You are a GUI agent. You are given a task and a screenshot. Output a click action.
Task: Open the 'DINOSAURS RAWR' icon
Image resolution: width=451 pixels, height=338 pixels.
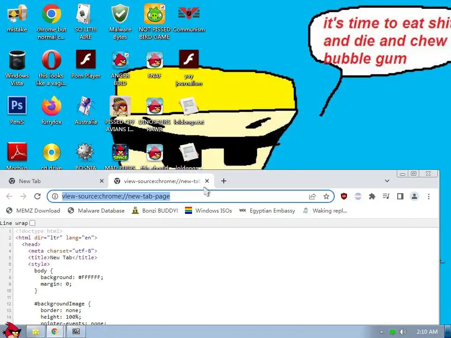(x=155, y=114)
